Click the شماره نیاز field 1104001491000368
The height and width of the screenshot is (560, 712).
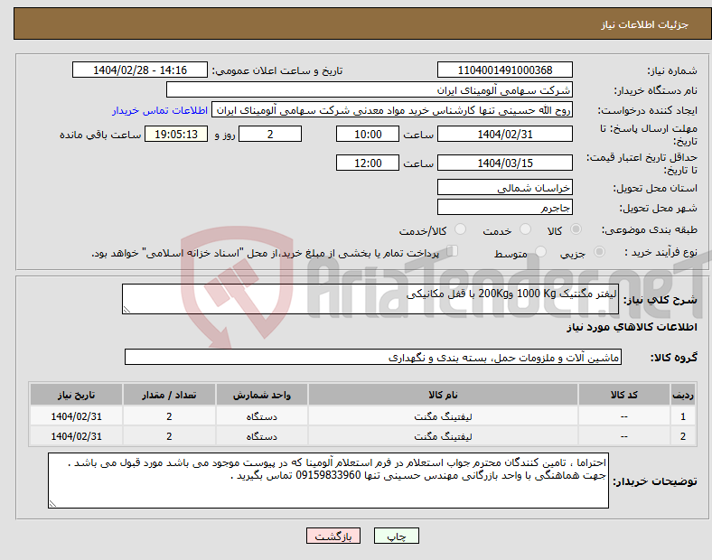pyautogui.click(x=504, y=70)
